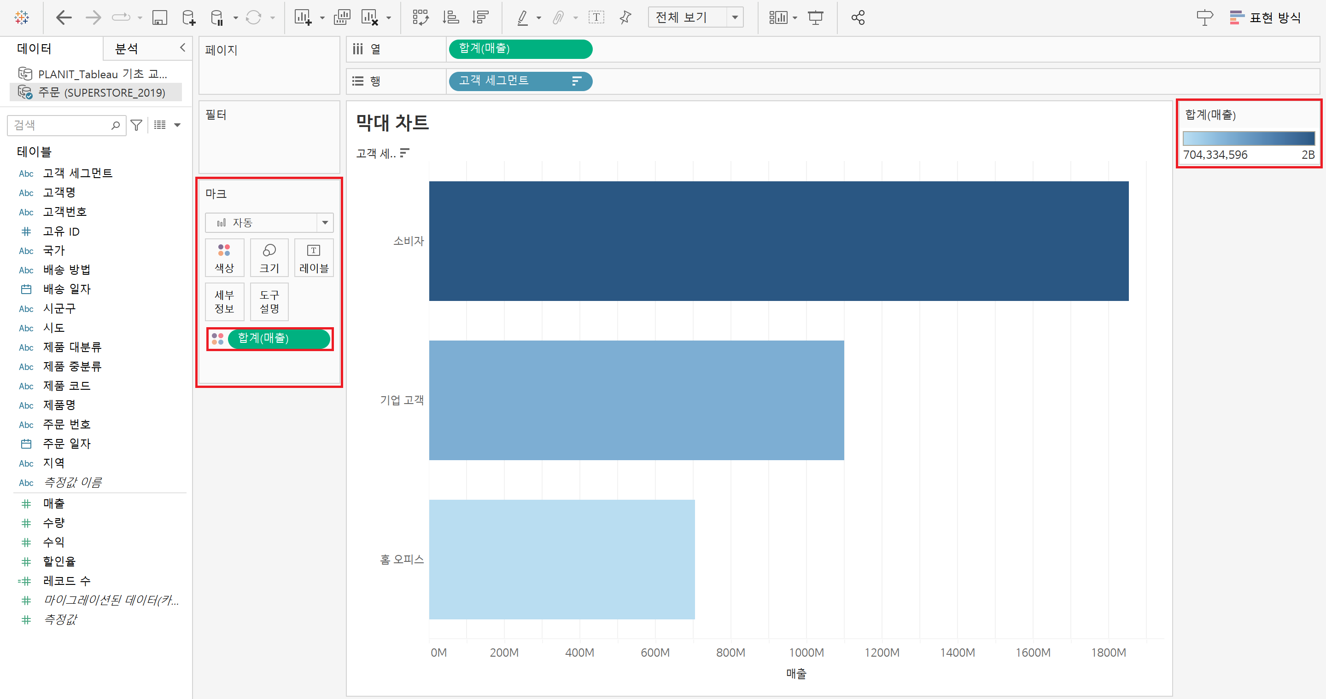Toggle mark labels with the T icon
The width and height of the screenshot is (1326, 699).
pyautogui.click(x=596, y=18)
